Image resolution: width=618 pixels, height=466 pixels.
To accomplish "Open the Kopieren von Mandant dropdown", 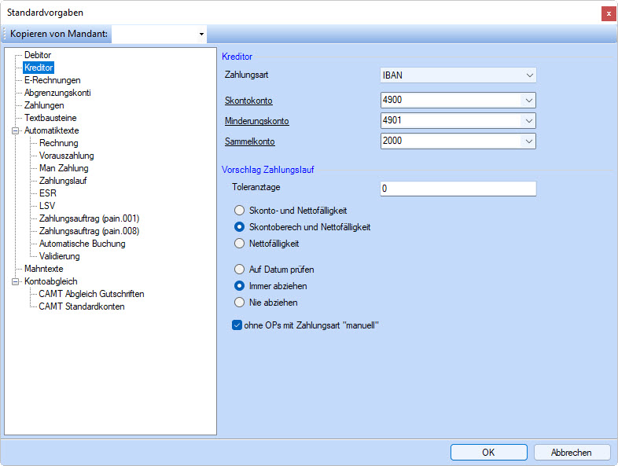I will click(x=201, y=35).
